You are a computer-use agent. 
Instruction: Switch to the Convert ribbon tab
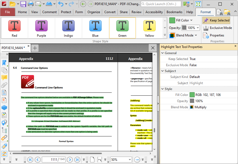click(110, 12)
